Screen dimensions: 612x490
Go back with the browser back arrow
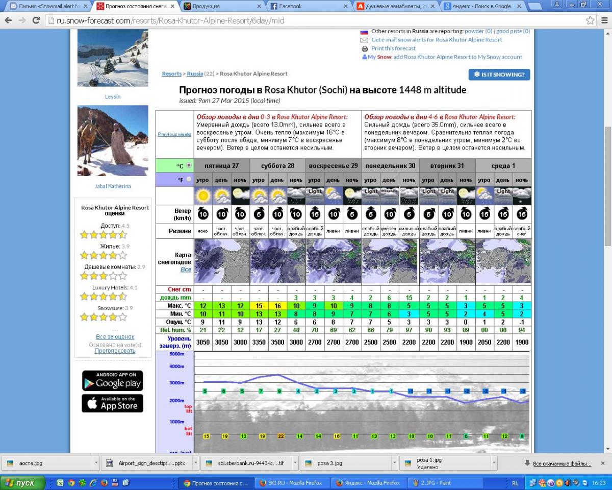coord(9,20)
